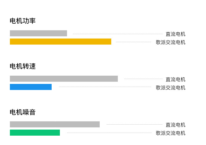Select the yellow bar under 电机功率
Image resolution: width=206 pixels, height=145 pixels.
point(61,42)
